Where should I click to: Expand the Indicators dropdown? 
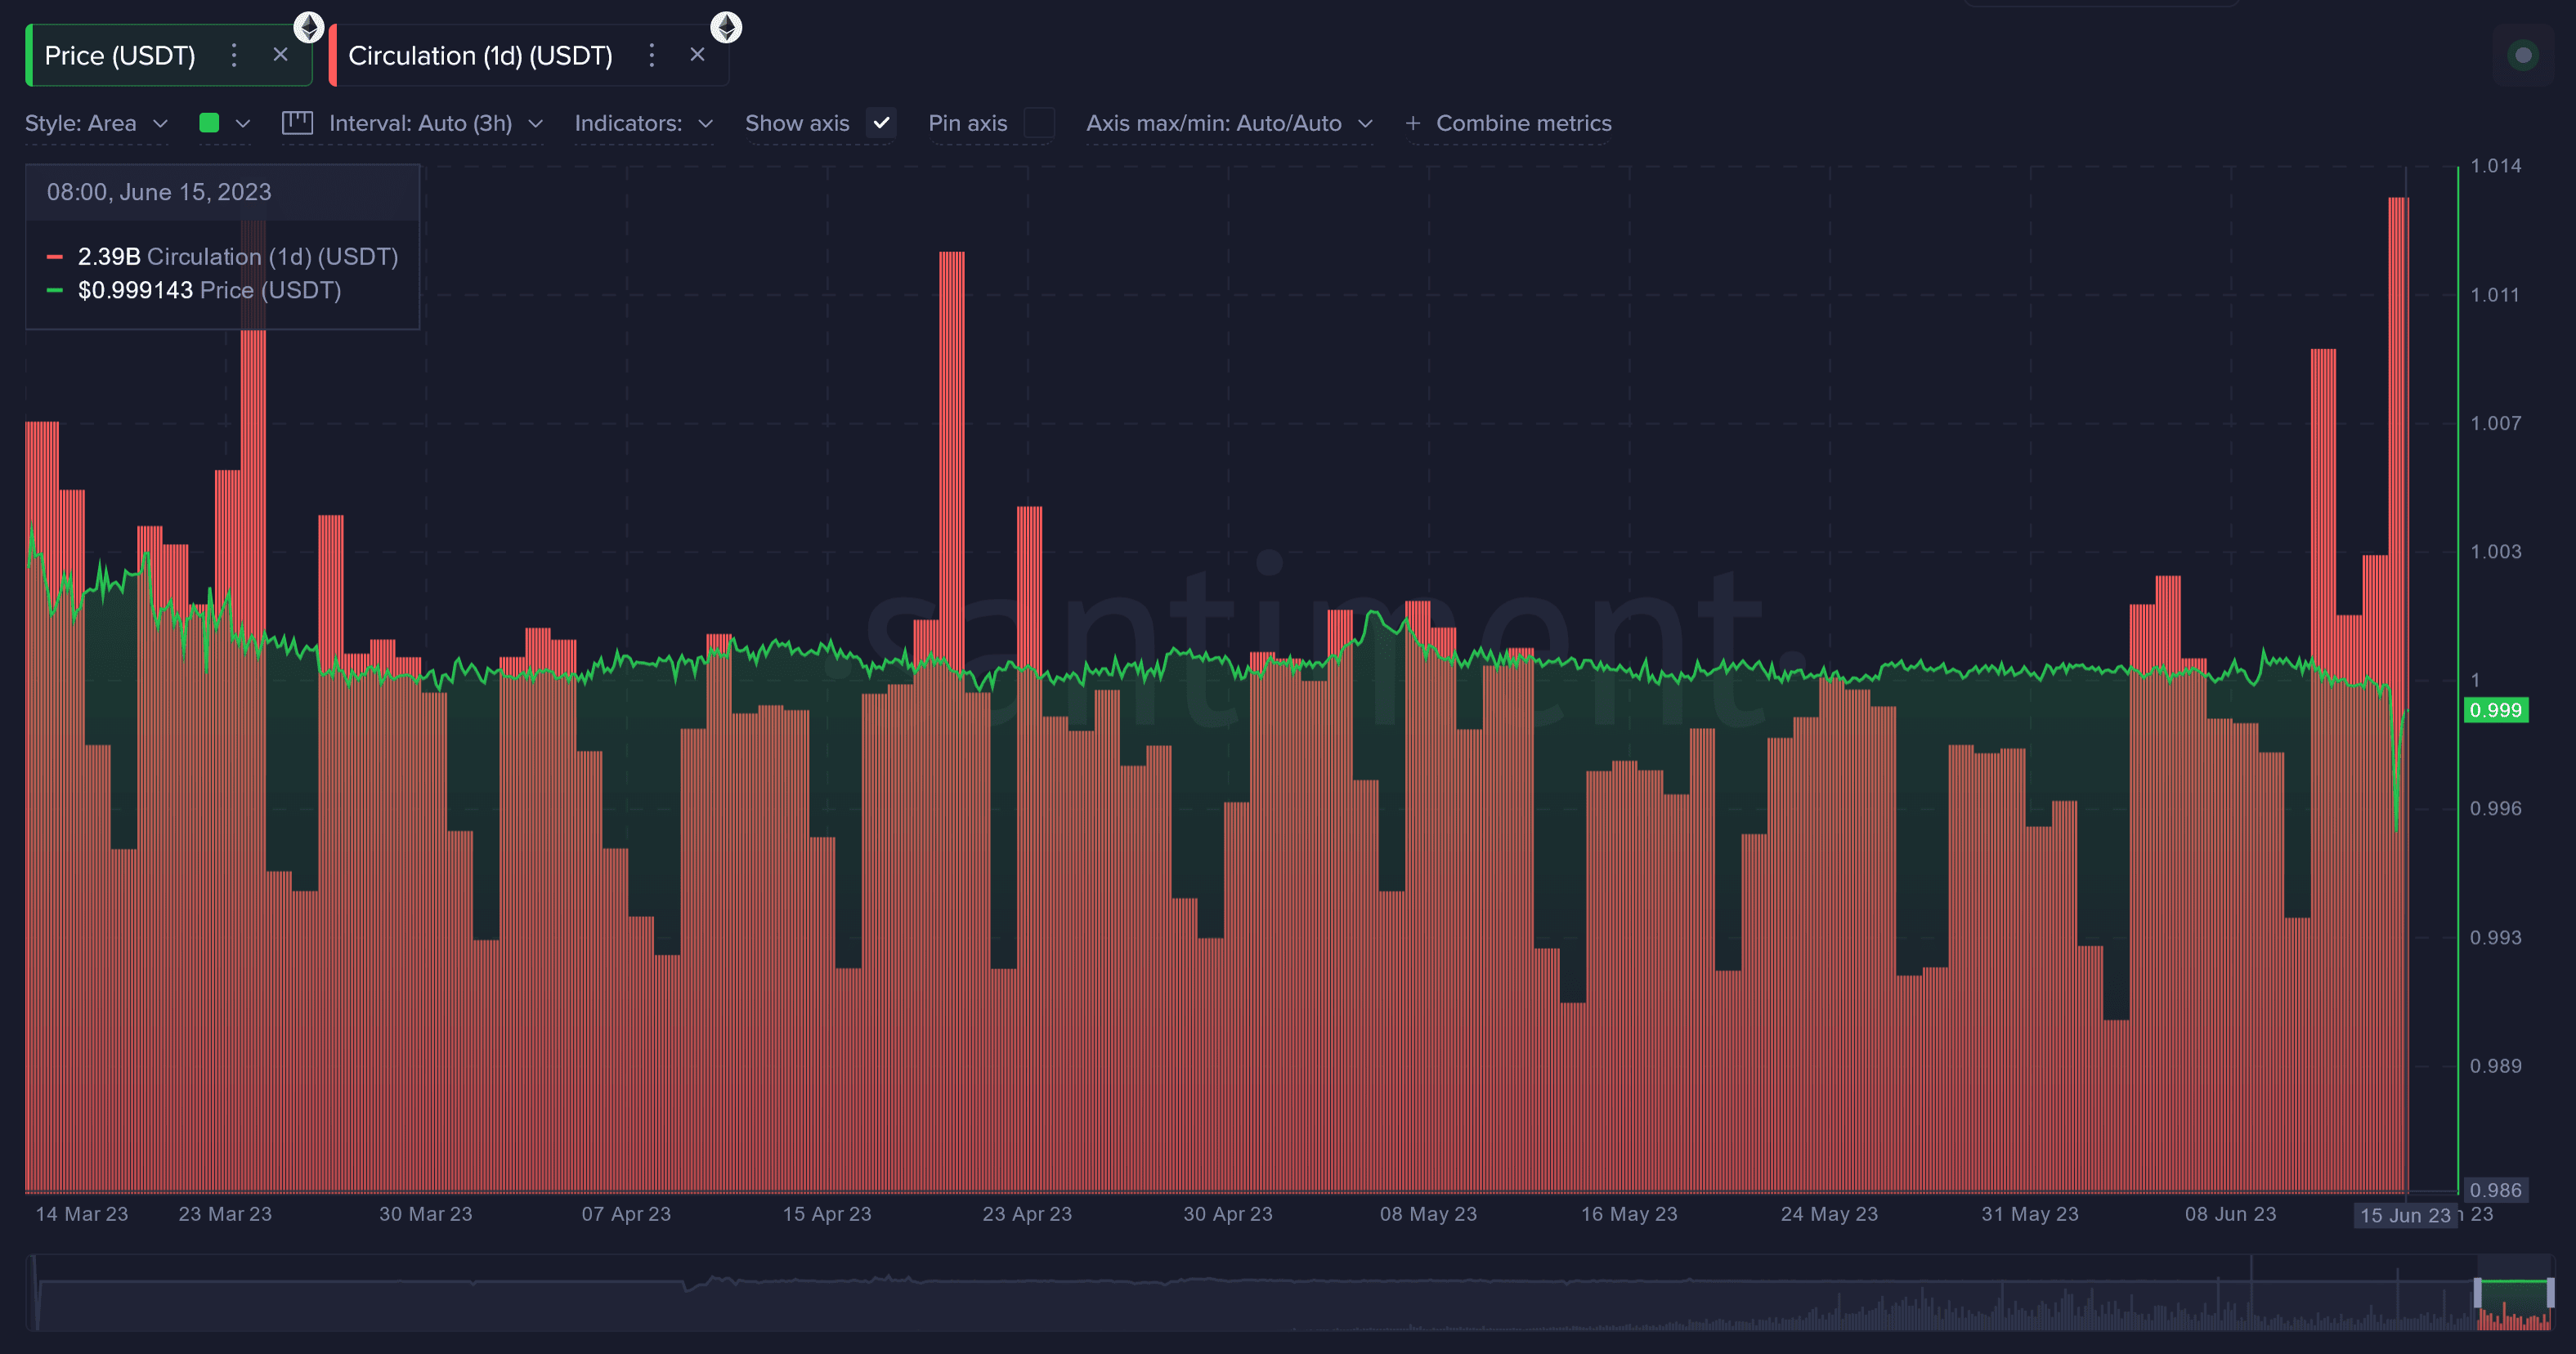(644, 123)
